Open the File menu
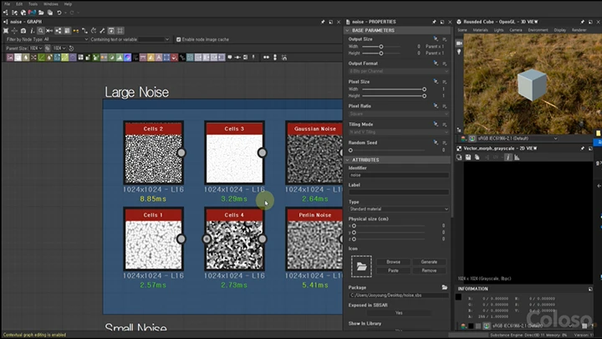 (x=8, y=4)
